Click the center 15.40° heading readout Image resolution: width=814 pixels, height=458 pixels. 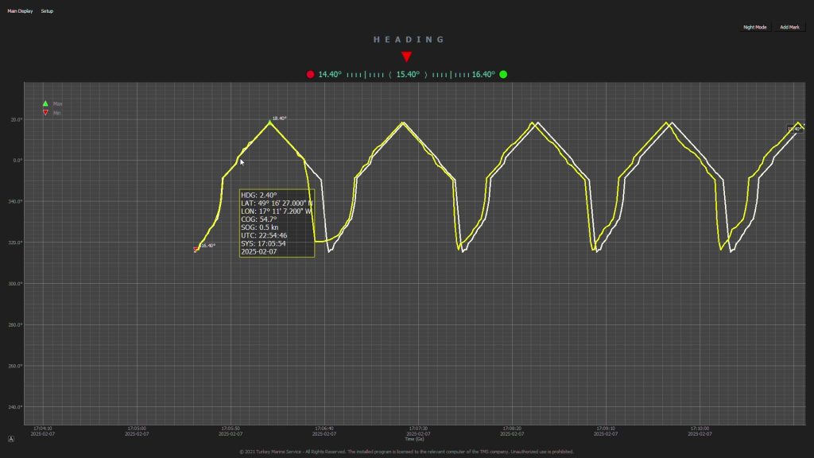click(x=408, y=75)
